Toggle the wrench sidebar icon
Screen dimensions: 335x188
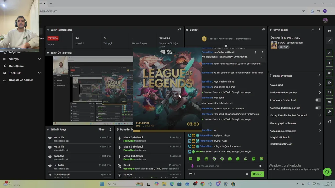click(329, 112)
